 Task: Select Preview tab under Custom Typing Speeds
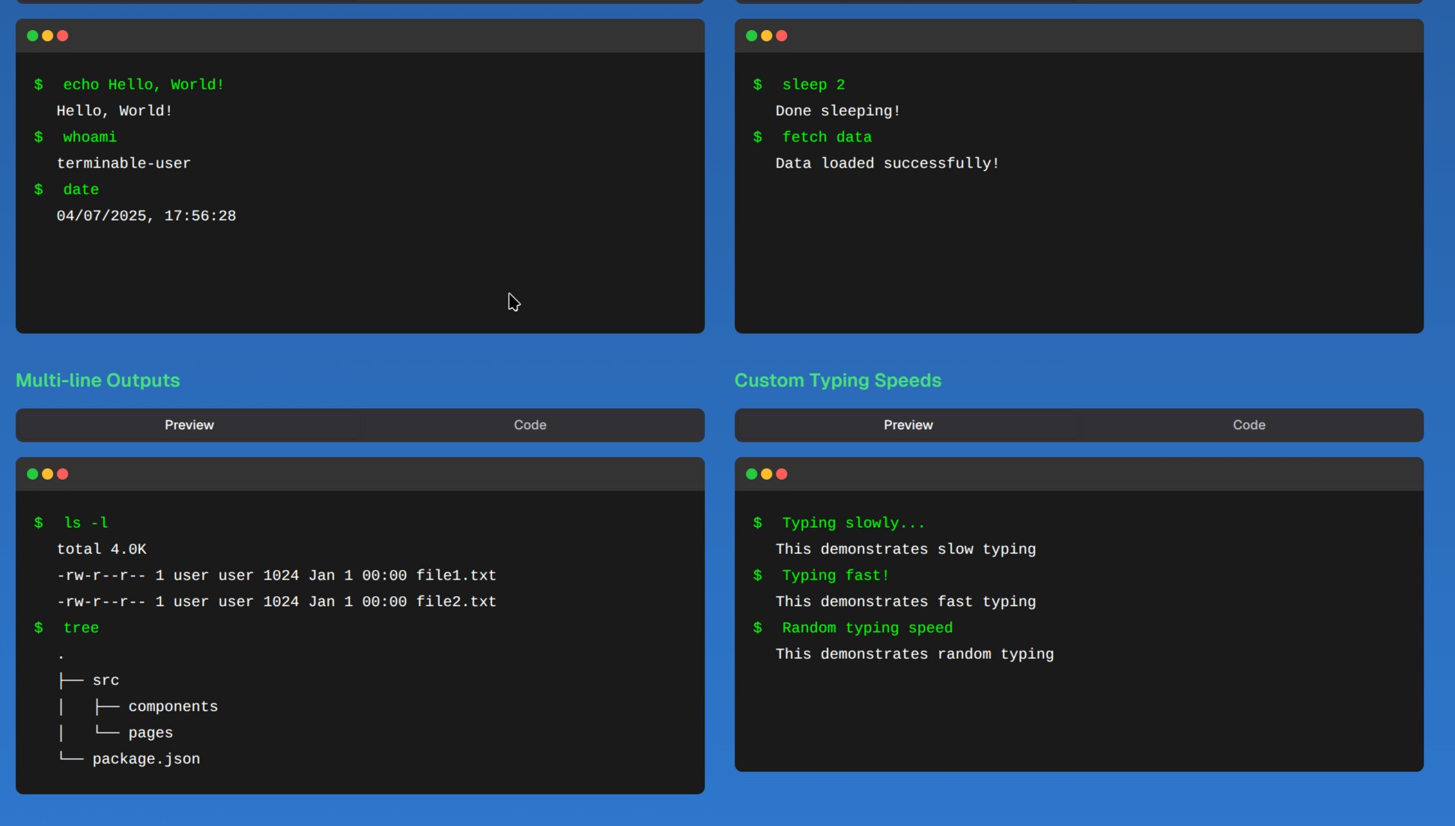[908, 425]
